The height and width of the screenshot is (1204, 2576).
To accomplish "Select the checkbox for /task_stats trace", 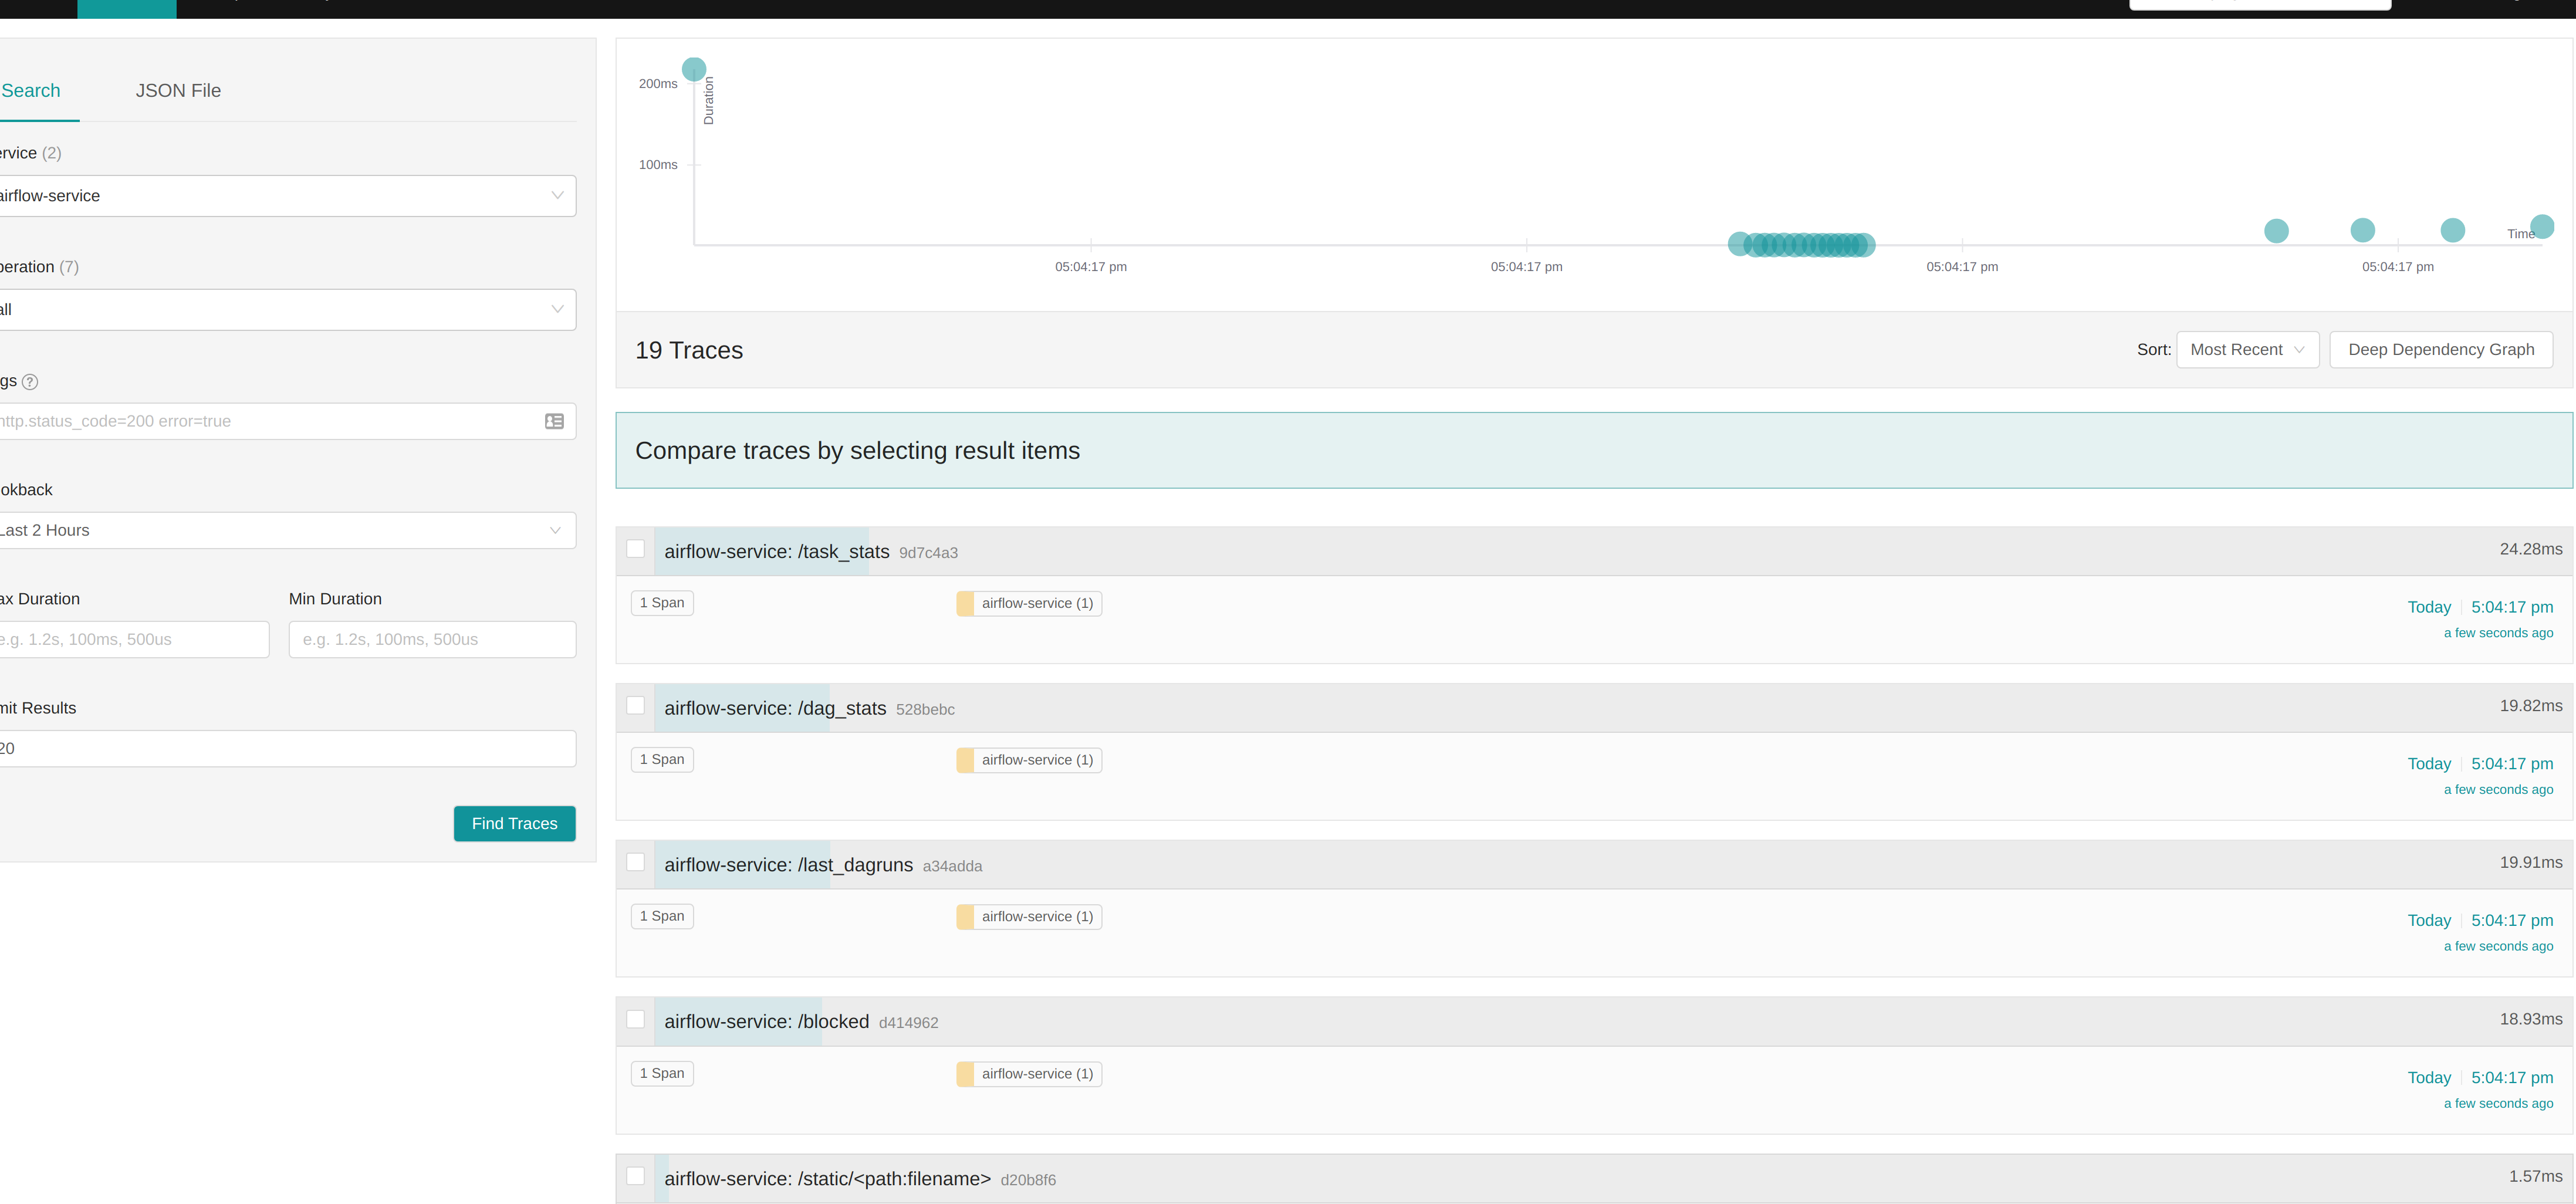I will pyautogui.click(x=635, y=549).
